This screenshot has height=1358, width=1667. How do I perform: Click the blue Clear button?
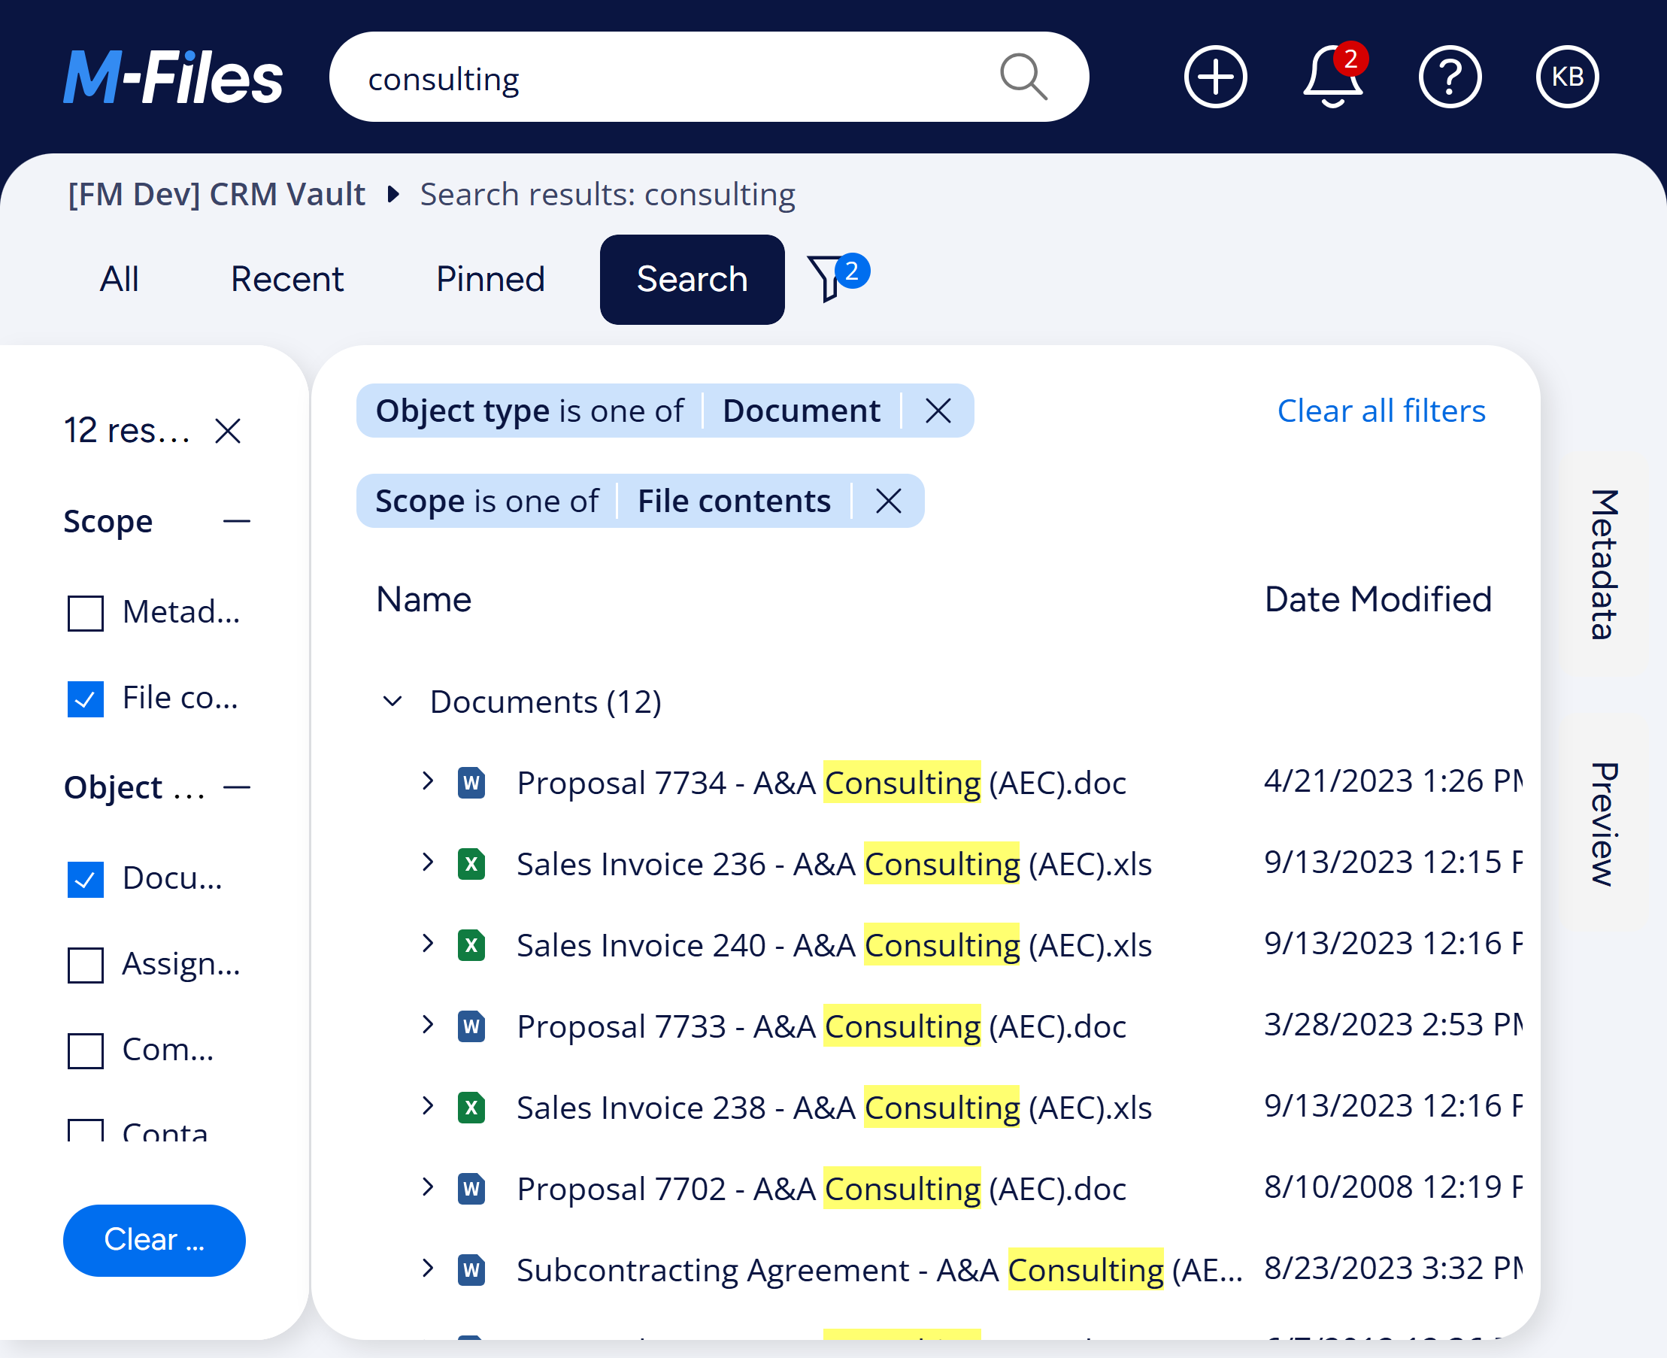tap(154, 1240)
